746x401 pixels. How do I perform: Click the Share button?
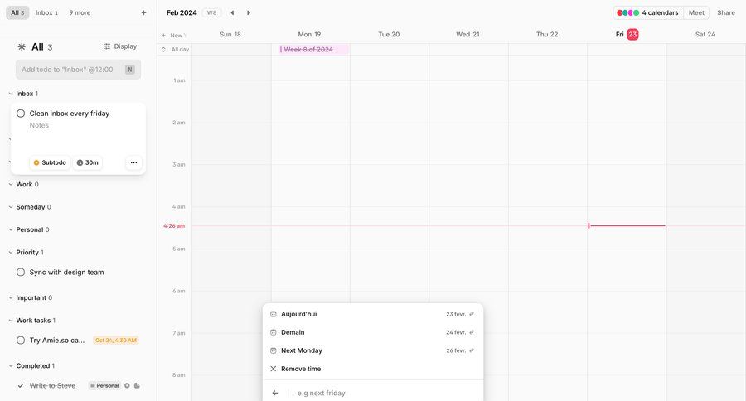tap(726, 13)
